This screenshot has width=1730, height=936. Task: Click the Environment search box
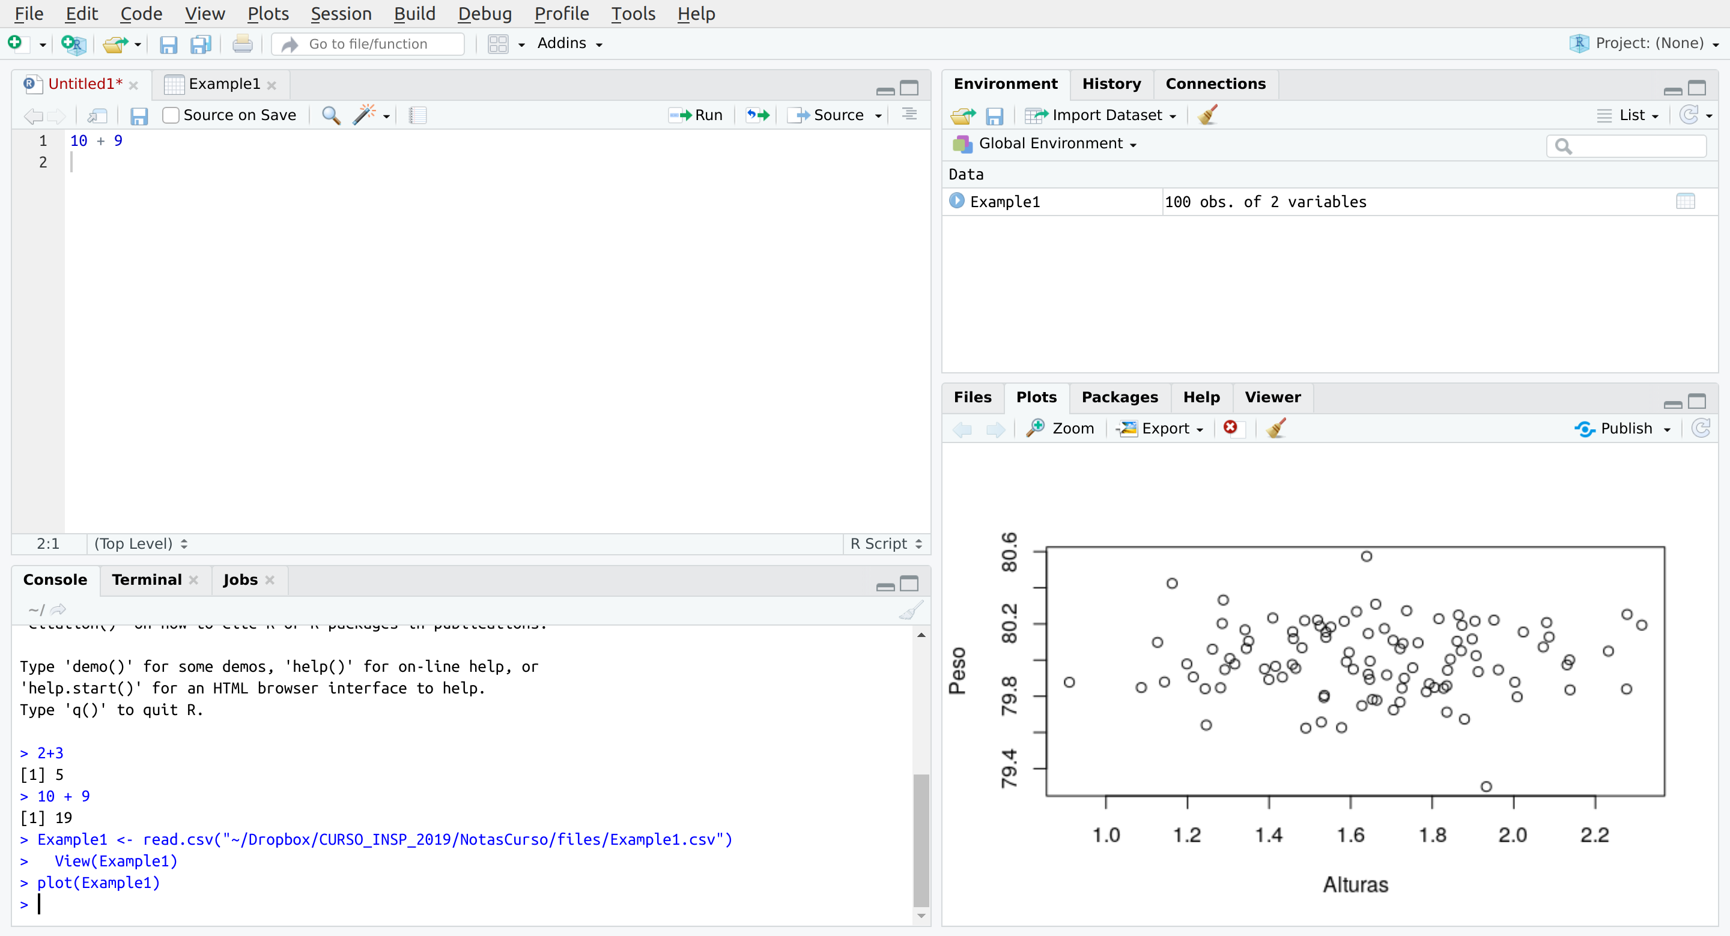(x=1626, y=146)
